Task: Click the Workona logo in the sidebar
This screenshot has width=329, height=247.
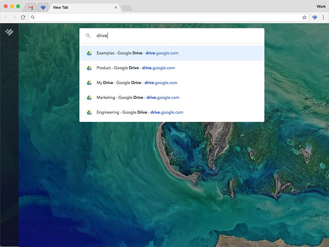Action: tap(9, 32)
